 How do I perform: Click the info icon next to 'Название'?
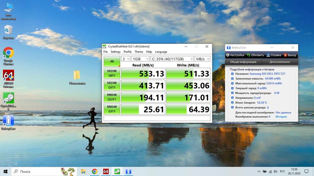(232, 74)
